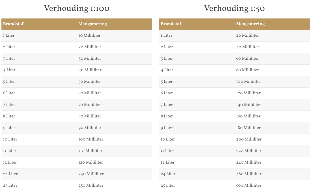Select "250 Milliliter" cell in 1:100 table

(91, 186)
